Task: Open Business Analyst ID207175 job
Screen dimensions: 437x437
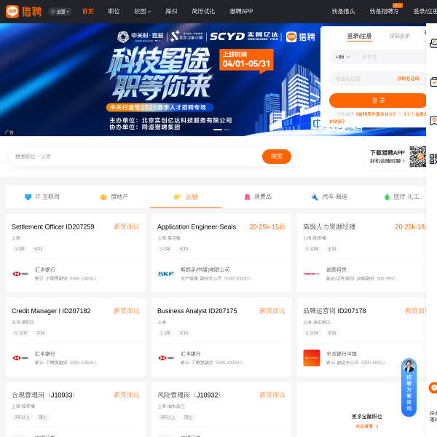Action: [197, 311]
